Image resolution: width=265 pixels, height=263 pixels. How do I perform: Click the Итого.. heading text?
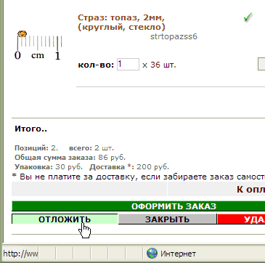click(30, 129)
